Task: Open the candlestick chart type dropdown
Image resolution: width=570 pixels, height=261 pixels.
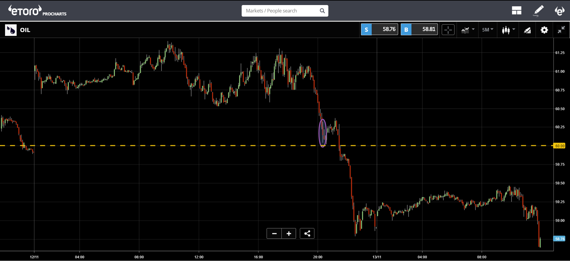Action: 508,30
